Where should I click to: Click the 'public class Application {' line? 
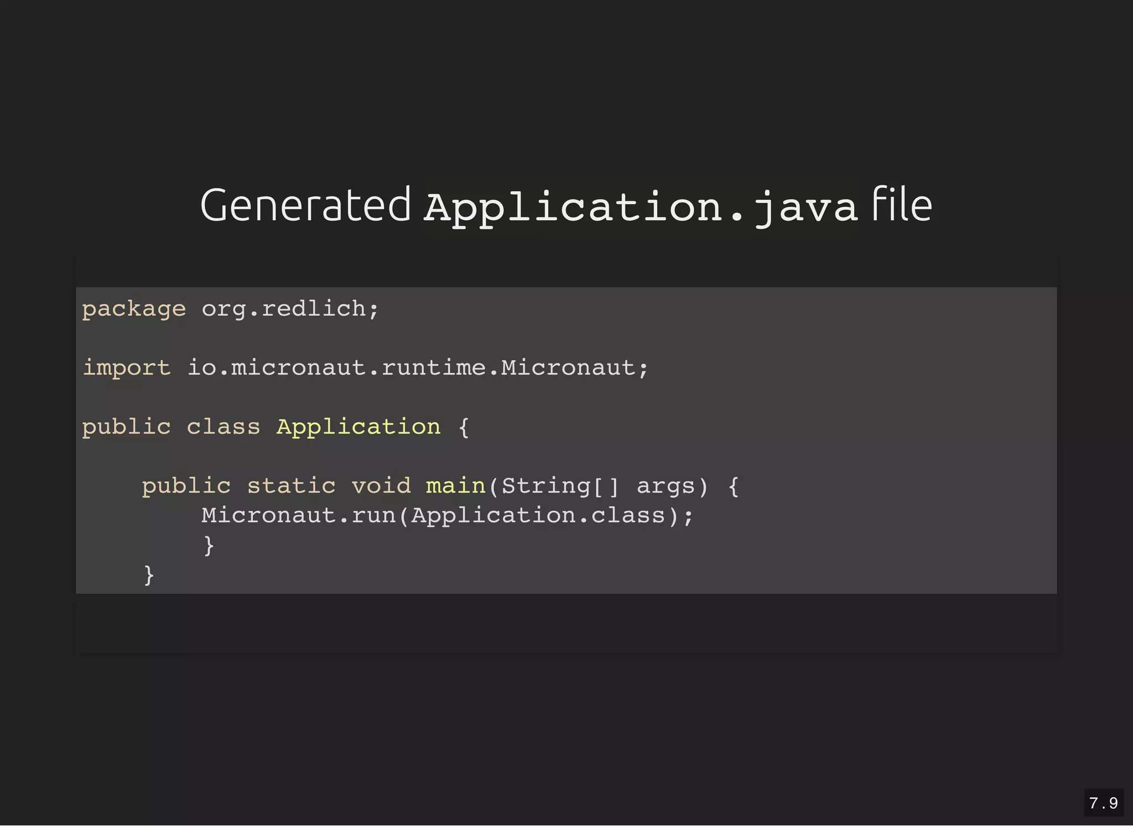(276, 427)
